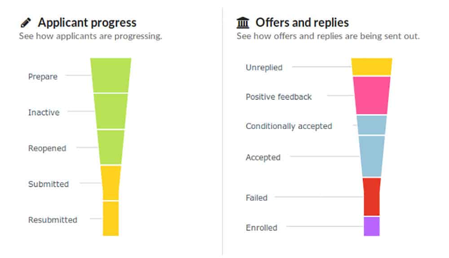Select the green Inactive funnel segment
Image resolution: width=449 pixels, height=258 pixels.
pyautogui.click(x=111, y=112)
